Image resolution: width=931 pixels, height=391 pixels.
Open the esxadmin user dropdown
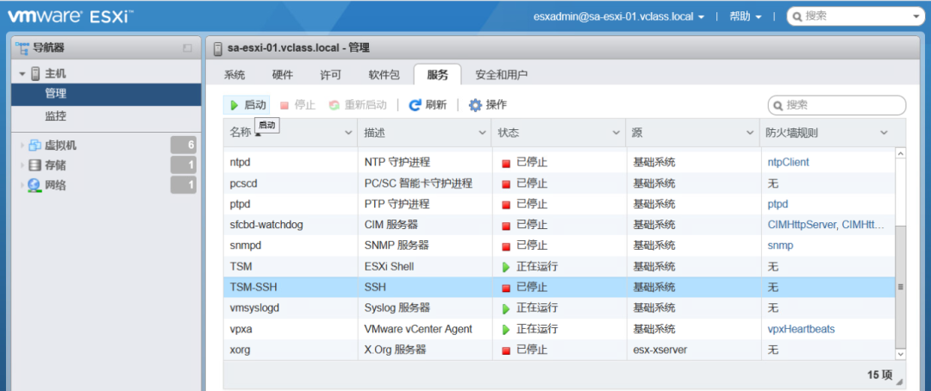[619, 16]
